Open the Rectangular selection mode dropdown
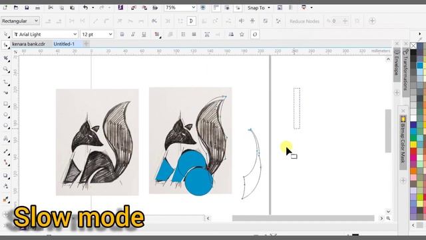Image resolution: width=426 pixels, height=240 pixels. 21,21
